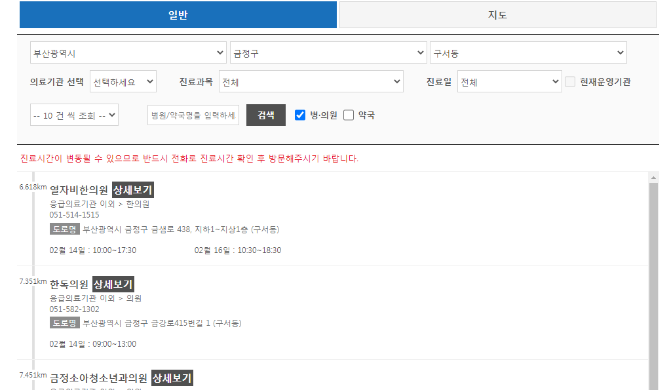The image size is (669, 390).
Task: Open 상세보기 for 한독의원
Action: coord(113,284)
